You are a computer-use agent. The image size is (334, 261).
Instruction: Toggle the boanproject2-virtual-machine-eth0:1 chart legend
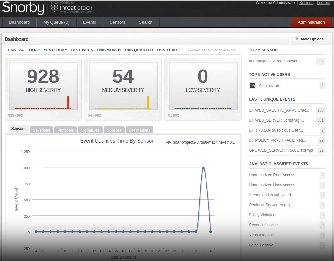pos(200,142)
